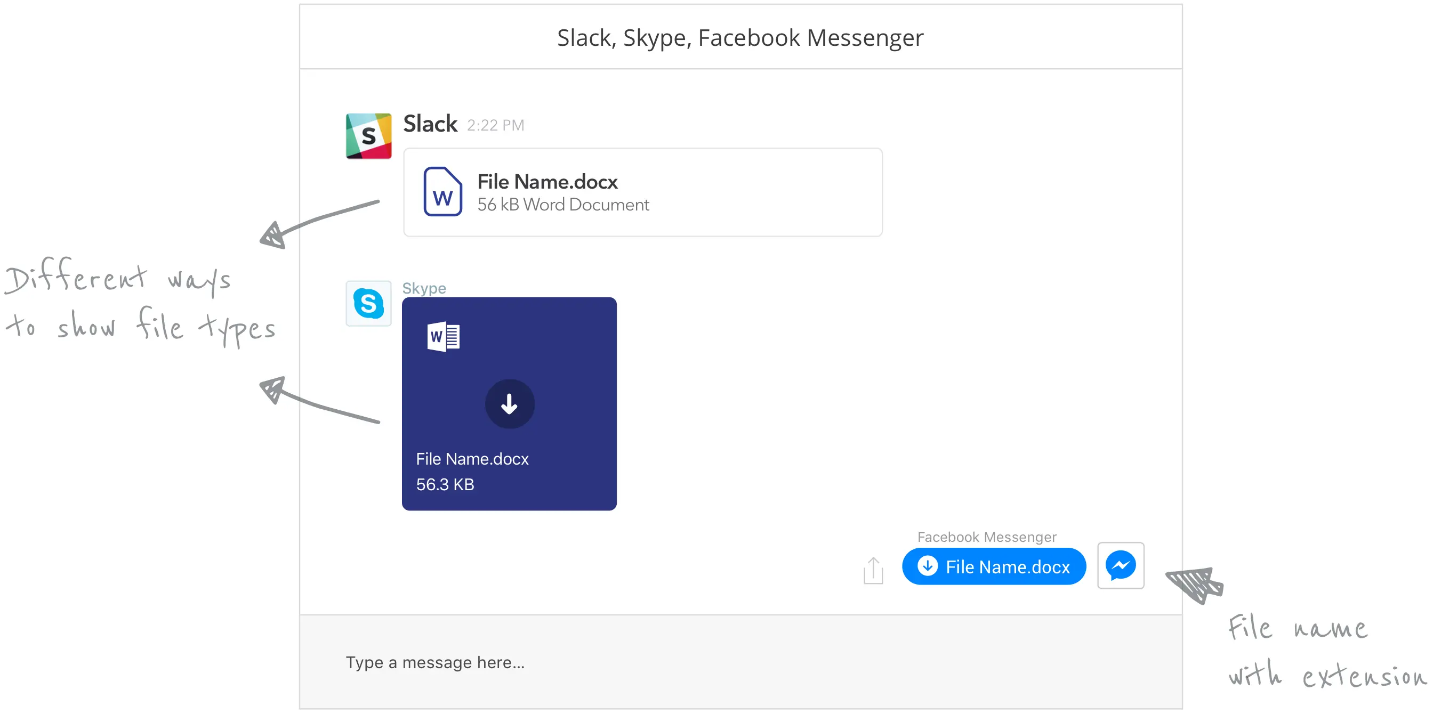Click the '56.3 KB' size text on Skype tile

coord(445,484)
